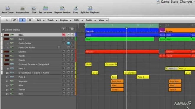Mute the Keys track
Viewport: 195px width, 109px height.
pyautogui.click(x=69, y=39)
